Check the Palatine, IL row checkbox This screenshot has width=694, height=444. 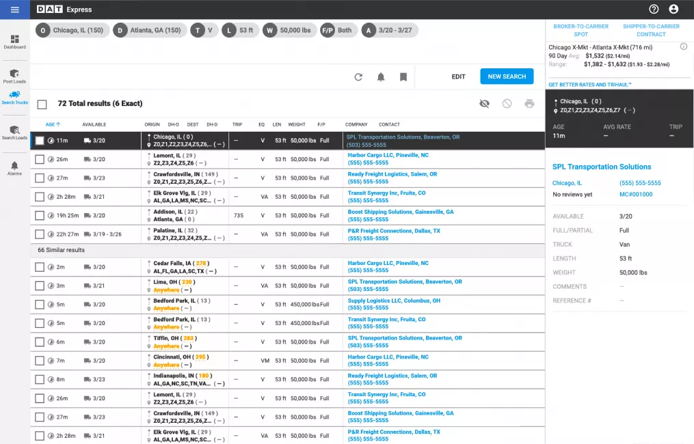[x=40, y=234]
